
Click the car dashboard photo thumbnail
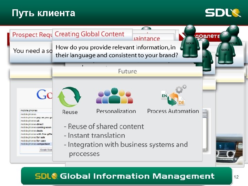click(229, 149)
